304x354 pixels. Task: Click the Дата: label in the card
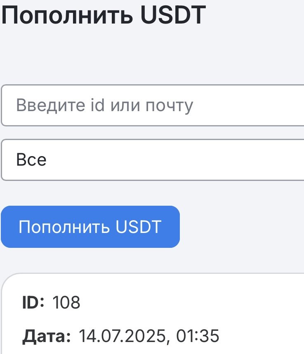(47, 336)
